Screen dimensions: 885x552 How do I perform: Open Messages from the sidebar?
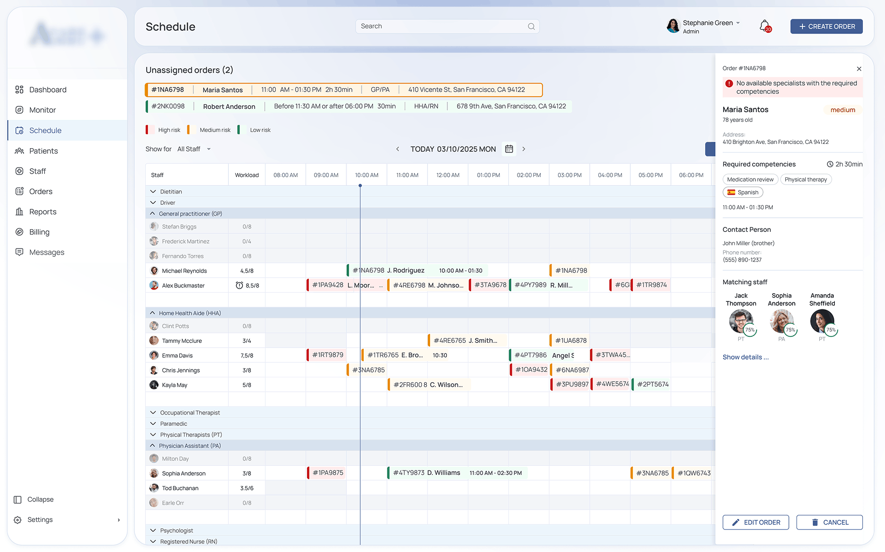coord(46,252)
